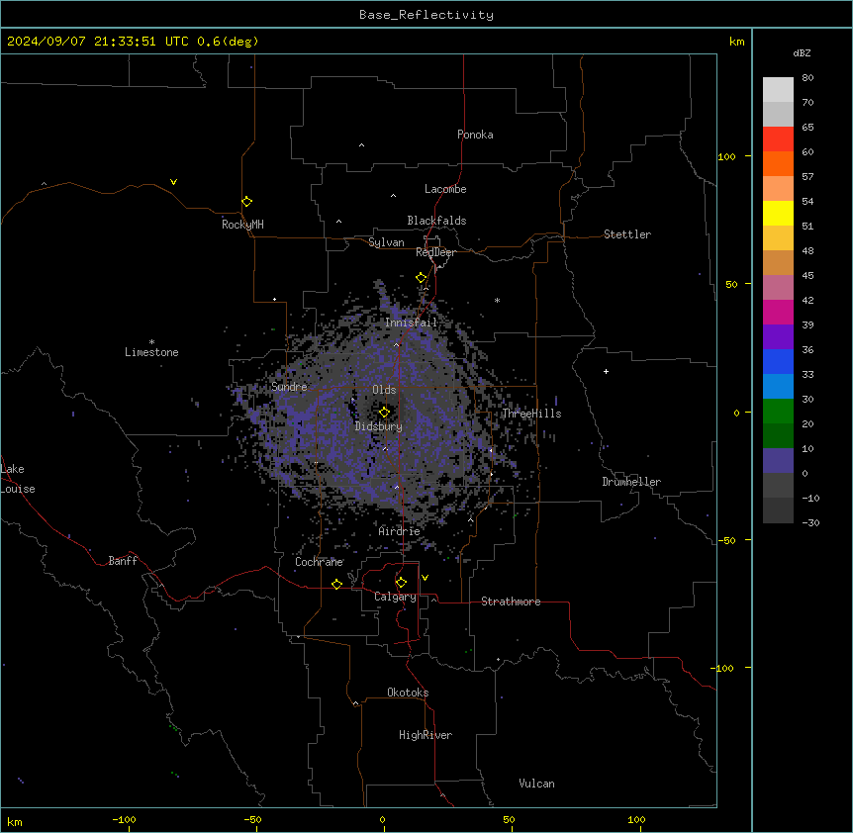
Task: Click the Sundre town label
Action: tap(289, 387)
